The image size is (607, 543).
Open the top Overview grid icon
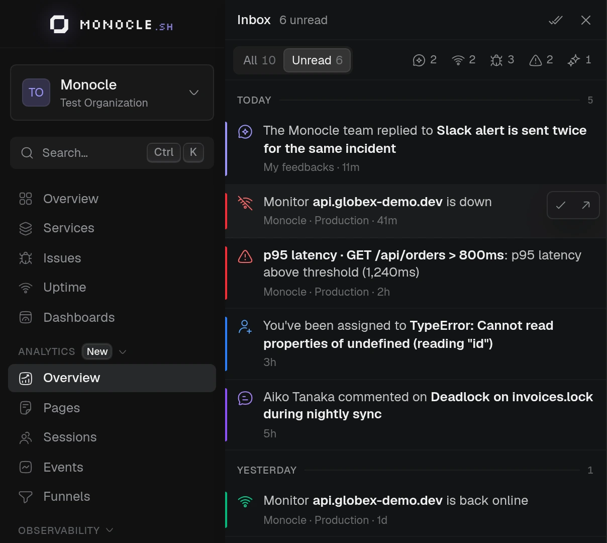26,199
